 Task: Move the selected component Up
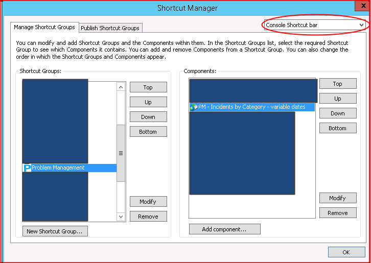338,99
